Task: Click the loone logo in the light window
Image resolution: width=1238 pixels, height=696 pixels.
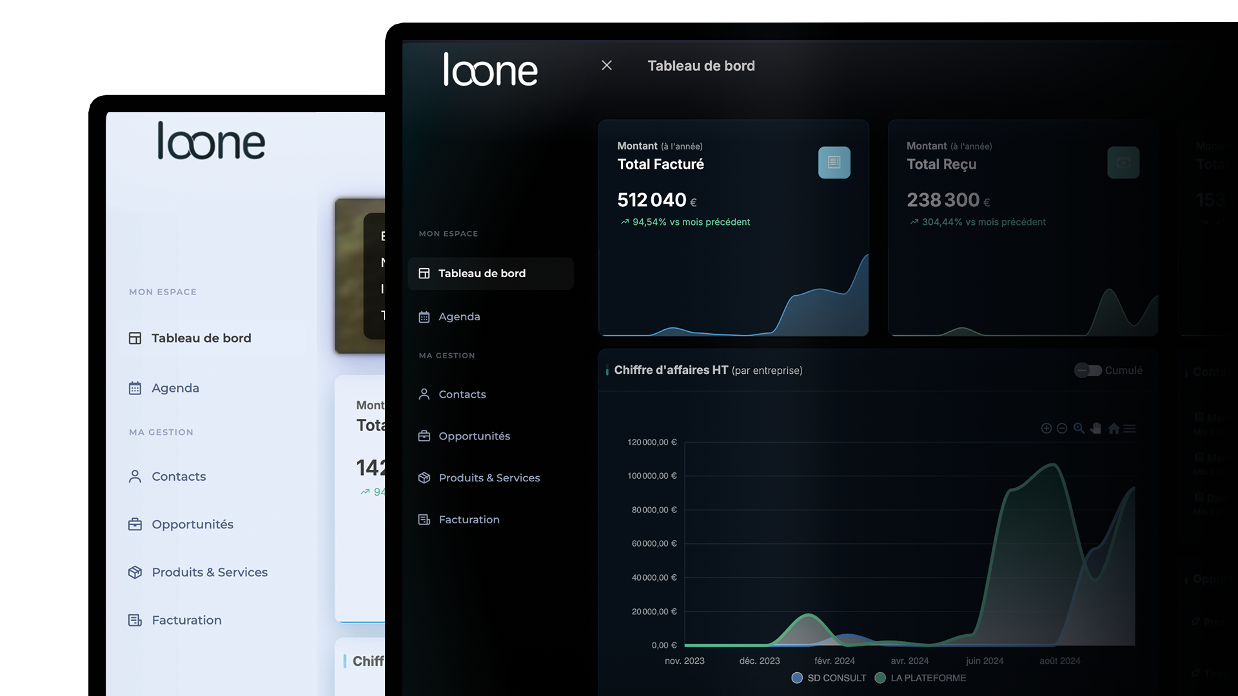Action: click(211, 140)
